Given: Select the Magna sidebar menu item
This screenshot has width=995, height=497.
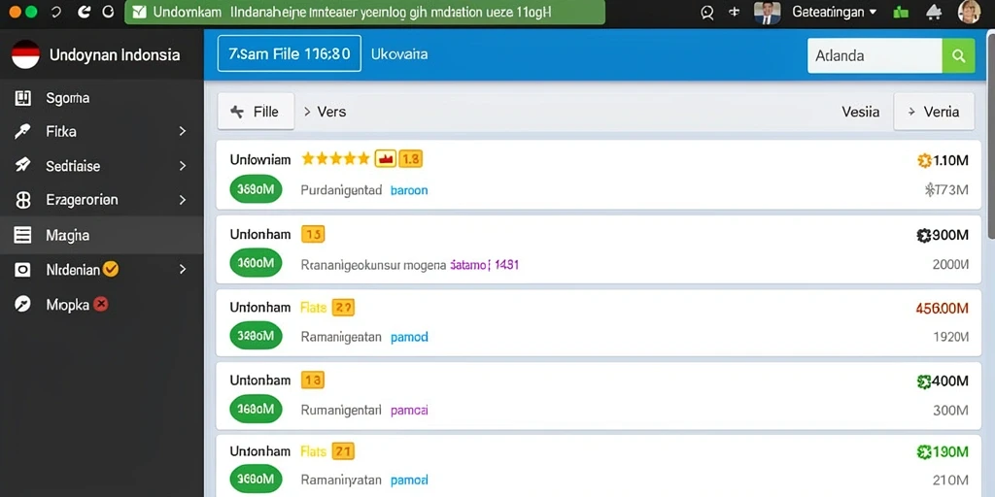Looking at the screenshot, I should pyautogui.click(x=101, y=235).
